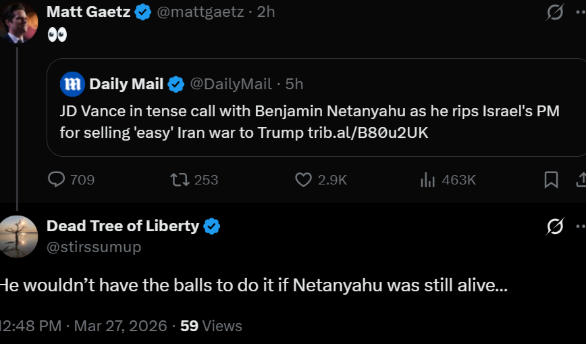
Task: Open more options on Dead Tree reply
Action: pyautogui.click(x=581, y=226)
